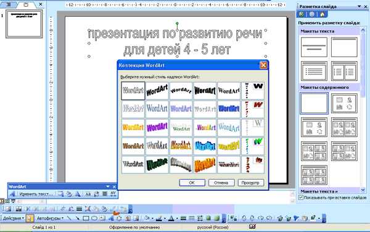The width and height of the screenshot is (370, 232).
Task: Toggle 'Показывать при вставке слайдов' checkbox
Action: 301,197
